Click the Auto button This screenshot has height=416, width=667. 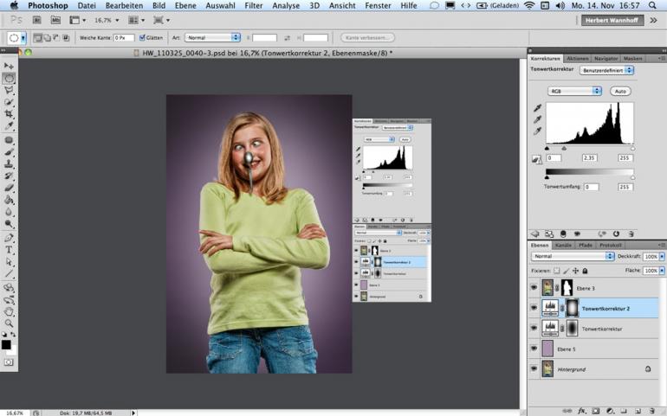(620, 91)
